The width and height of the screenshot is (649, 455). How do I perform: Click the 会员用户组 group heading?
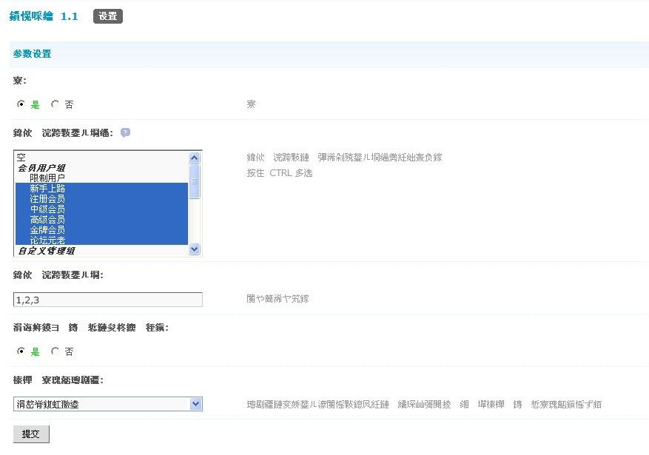click(x=41, y=167)
